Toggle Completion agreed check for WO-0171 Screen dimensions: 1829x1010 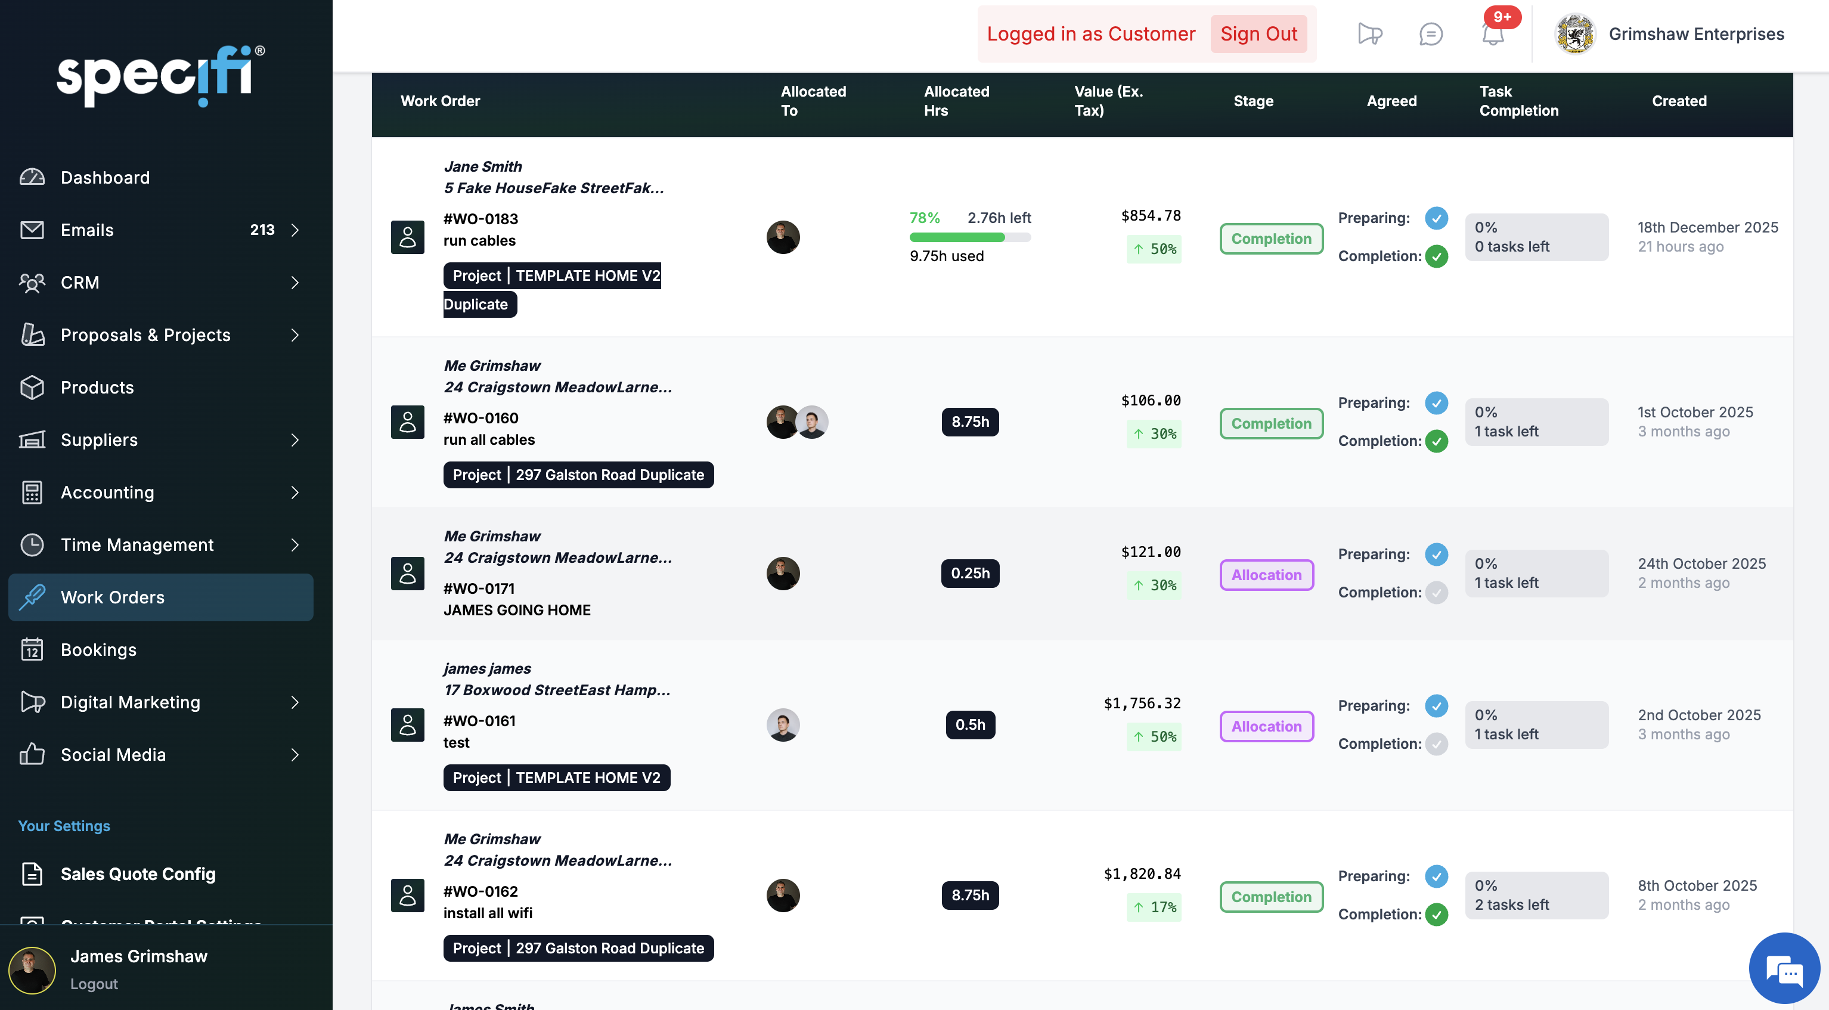tap(1436, 593)
